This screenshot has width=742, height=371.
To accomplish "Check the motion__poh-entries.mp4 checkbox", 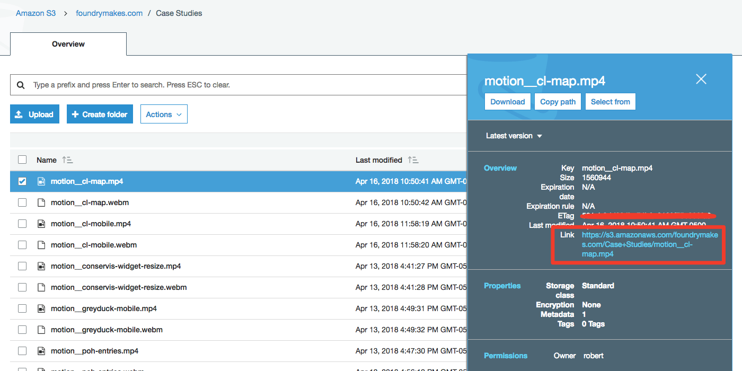I will [22, 351].
